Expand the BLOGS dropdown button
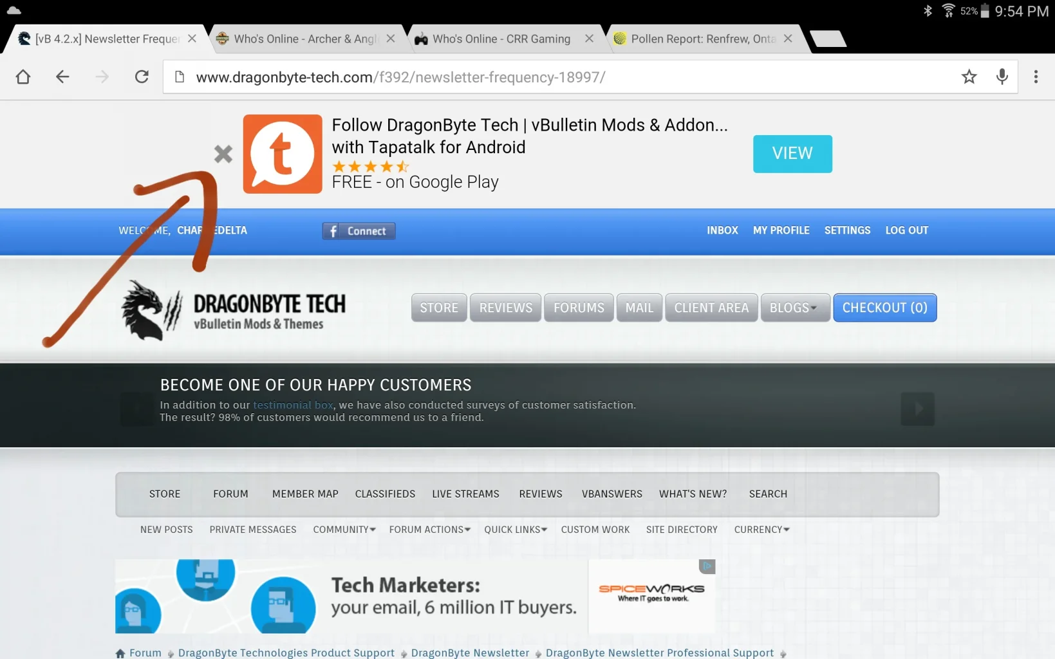The height and width of the screenshot is (659, 1055). click(x=795, y=308)
